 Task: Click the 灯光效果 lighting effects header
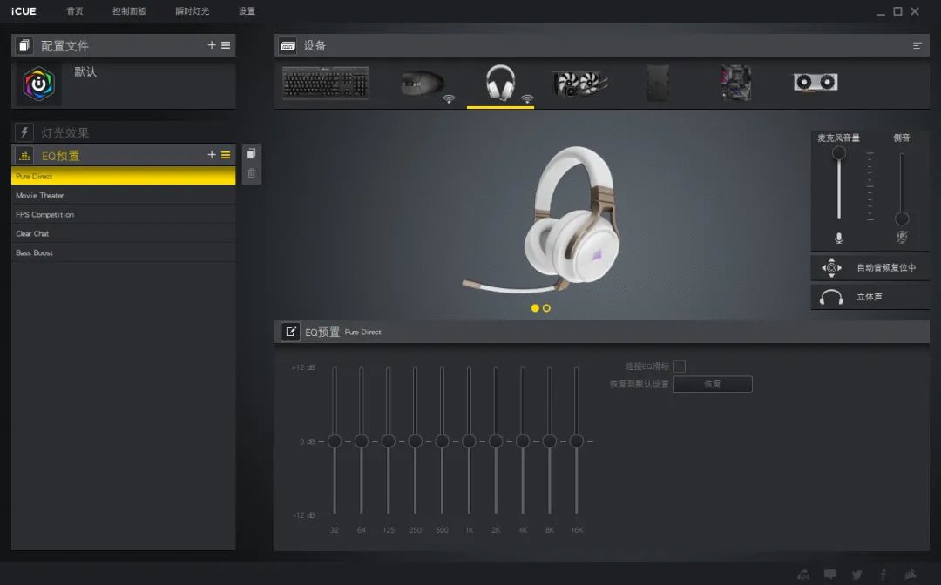click(123, 132)
